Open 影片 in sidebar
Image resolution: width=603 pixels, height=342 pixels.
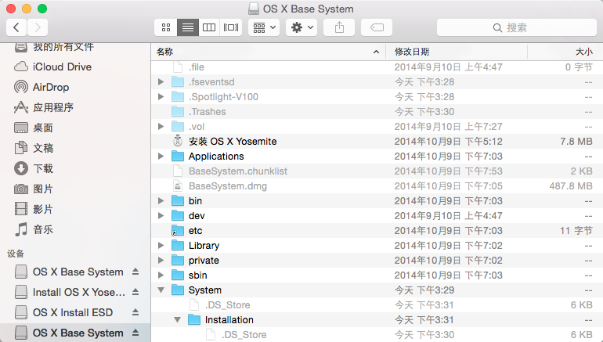point(75,209)
